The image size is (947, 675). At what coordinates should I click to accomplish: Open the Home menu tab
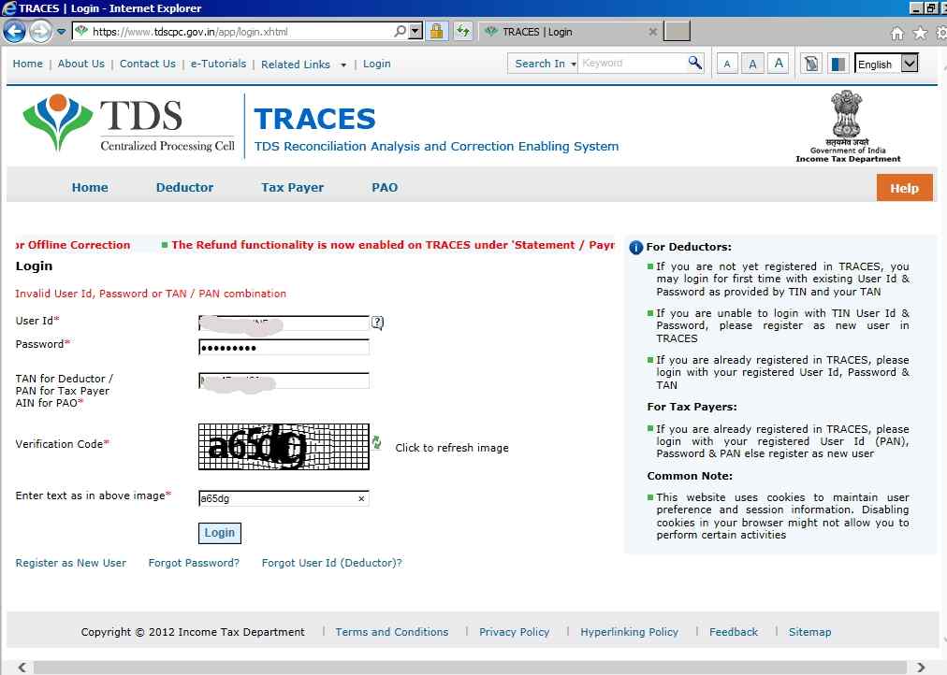(x=90, y=188)
